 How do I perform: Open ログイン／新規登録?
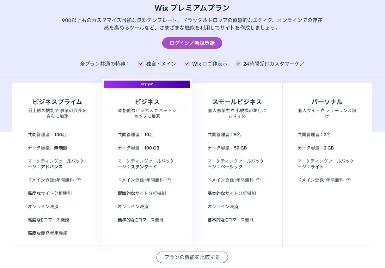pos(192,43)
